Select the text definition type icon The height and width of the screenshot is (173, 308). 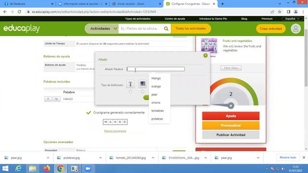click(130, 84)
